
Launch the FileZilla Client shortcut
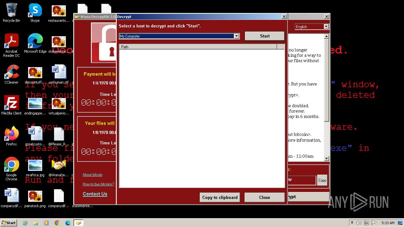pos(11,105)
